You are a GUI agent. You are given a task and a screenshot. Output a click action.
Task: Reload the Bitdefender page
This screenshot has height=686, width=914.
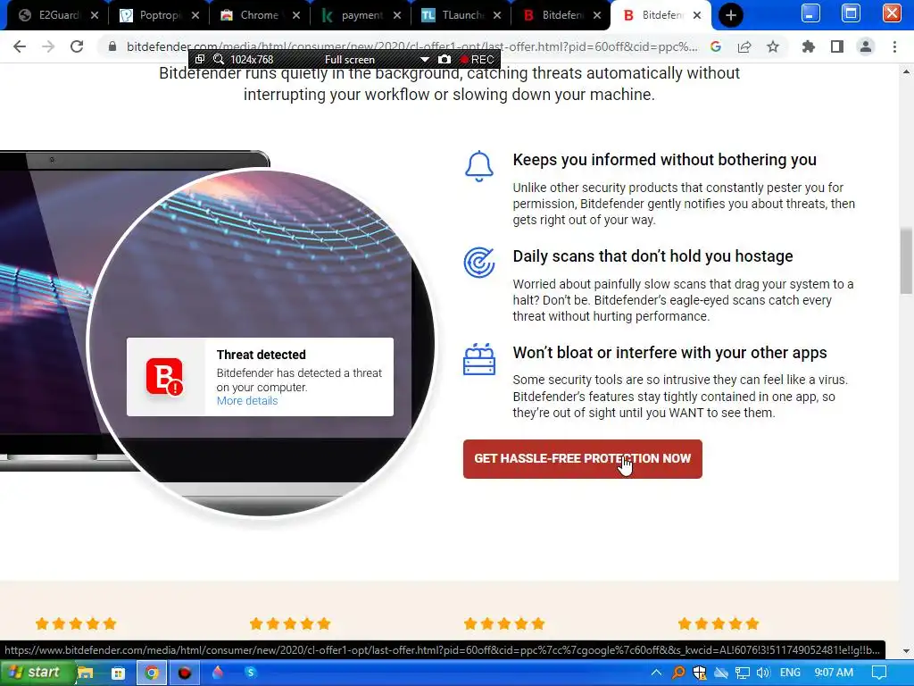click(77, 46)
